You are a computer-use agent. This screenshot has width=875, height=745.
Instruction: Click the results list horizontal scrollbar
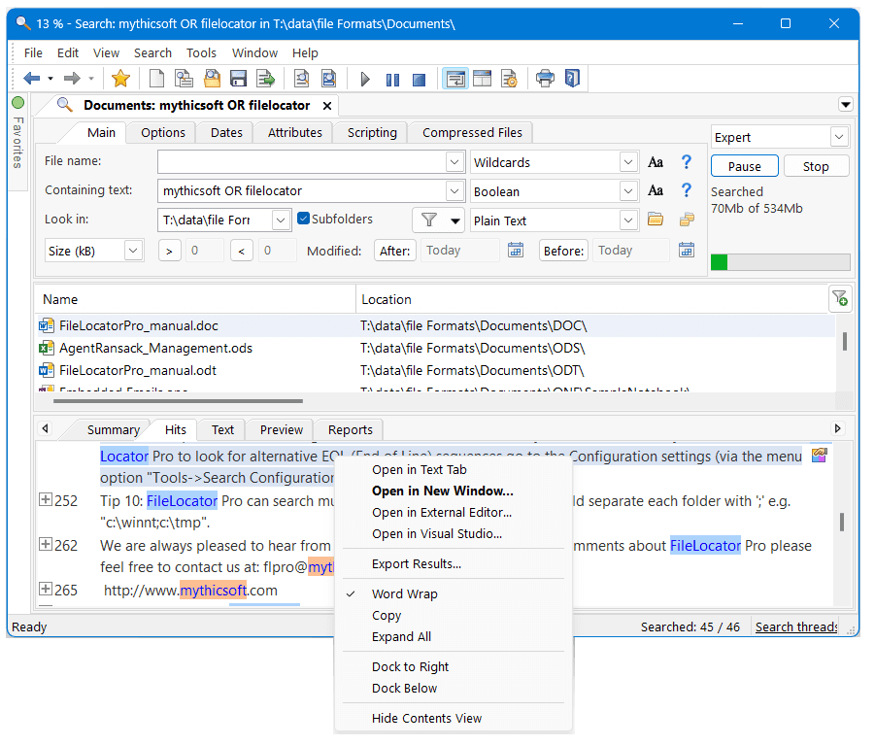(x=179, y=401)
